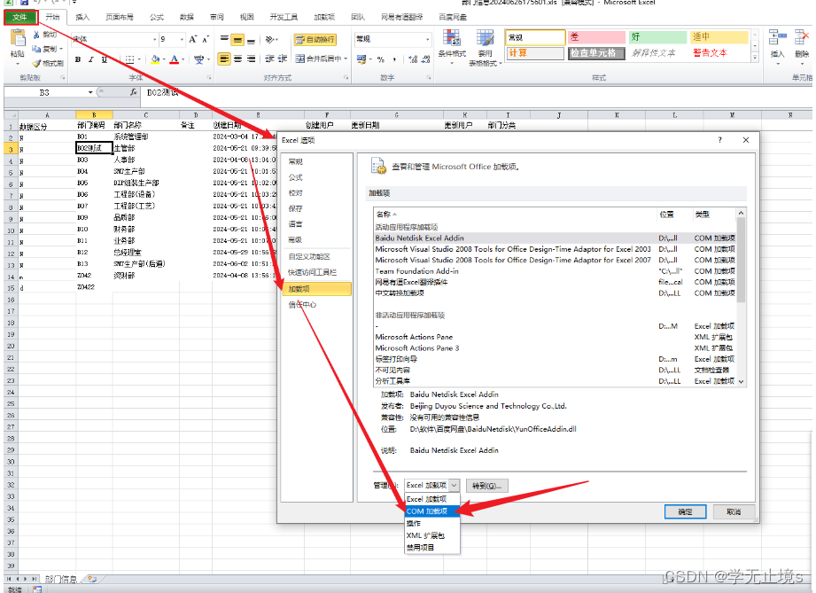Select XML 扩展包 in Manage dropdown list
The image size is (816, 593).
(x=432, y=535)
